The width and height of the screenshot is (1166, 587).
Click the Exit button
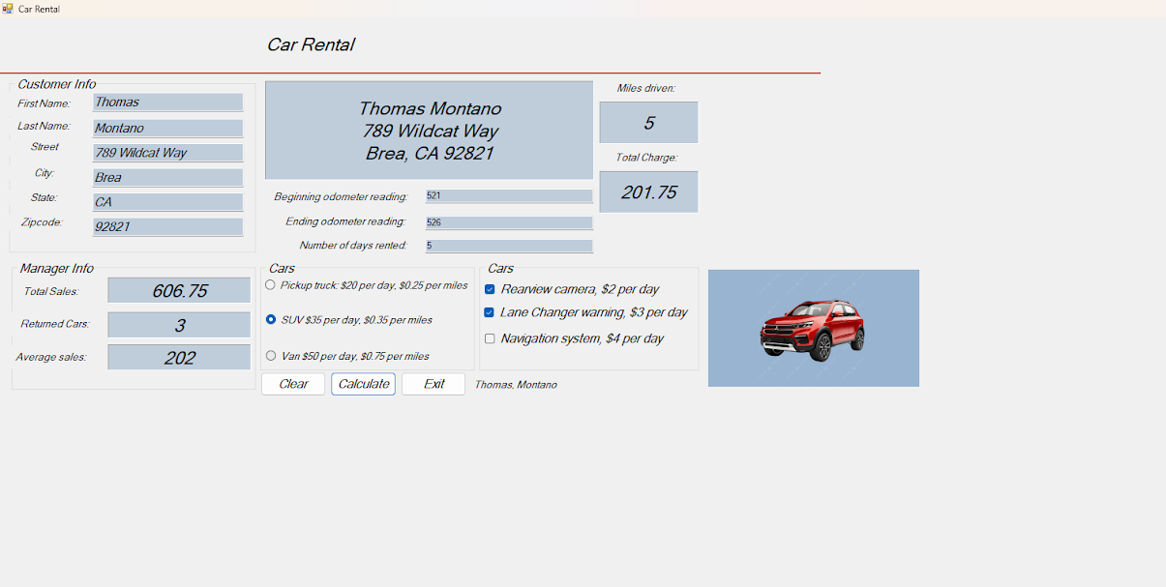(434, 384)
